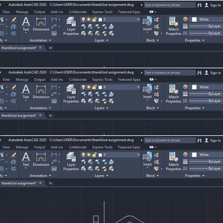Toggle layer 0 freeze sun in the bottom copy
The height and width of the screenshot is (223, 223).
pos(89,155)
